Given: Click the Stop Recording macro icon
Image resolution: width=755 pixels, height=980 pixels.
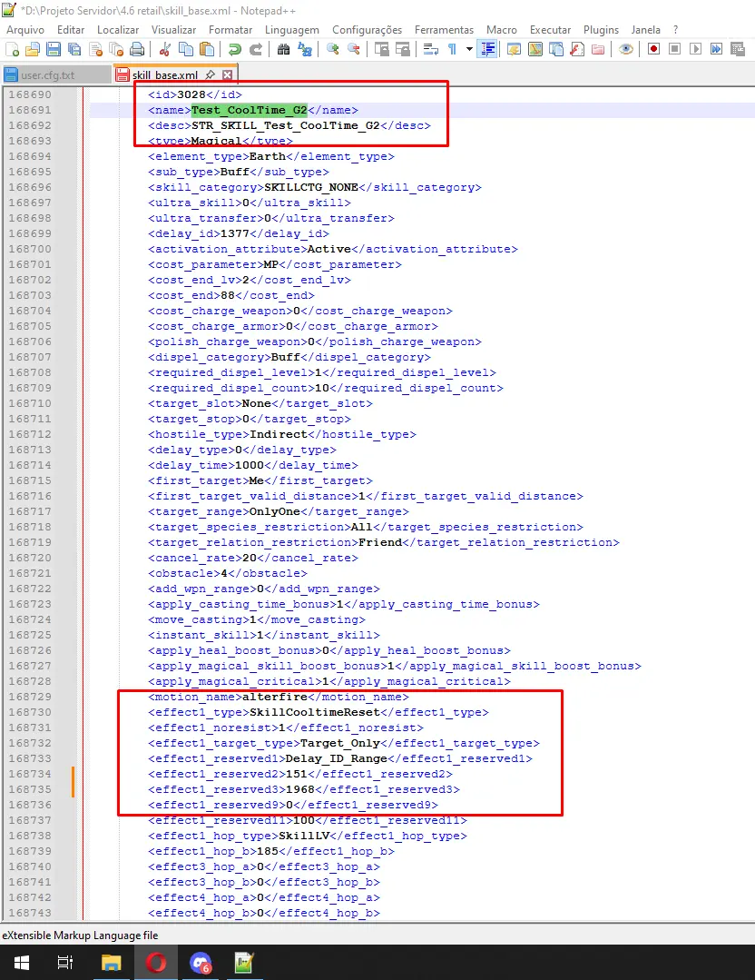Looking at the screenshot, I should [x=674, y=49].
